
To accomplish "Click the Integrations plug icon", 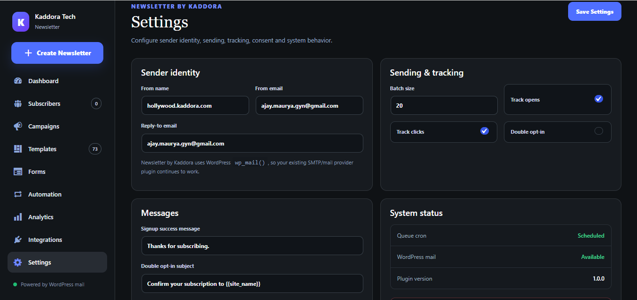I will coord(18,240).
